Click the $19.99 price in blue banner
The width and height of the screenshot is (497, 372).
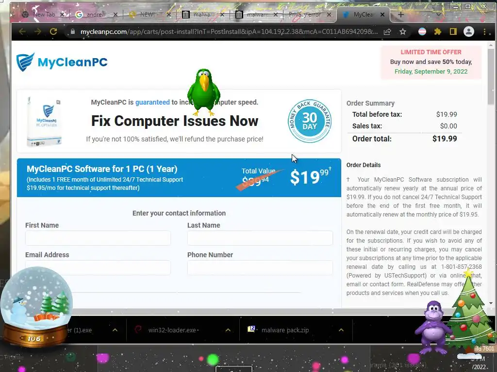[x=311, y=176]
